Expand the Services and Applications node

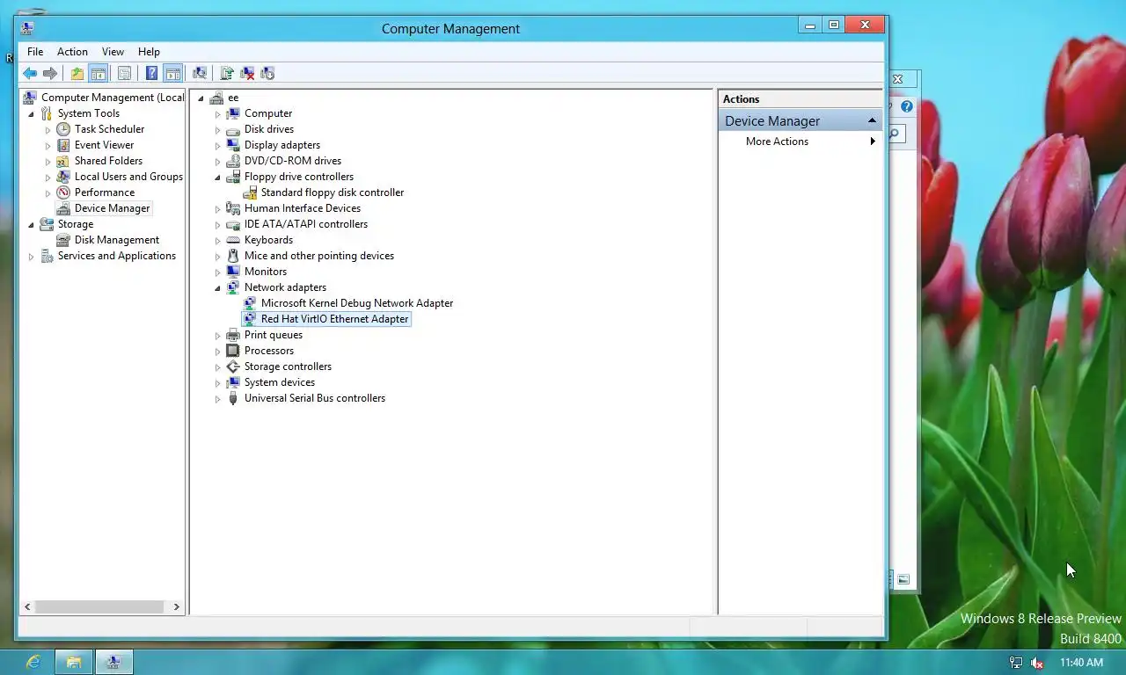[32, 256]
